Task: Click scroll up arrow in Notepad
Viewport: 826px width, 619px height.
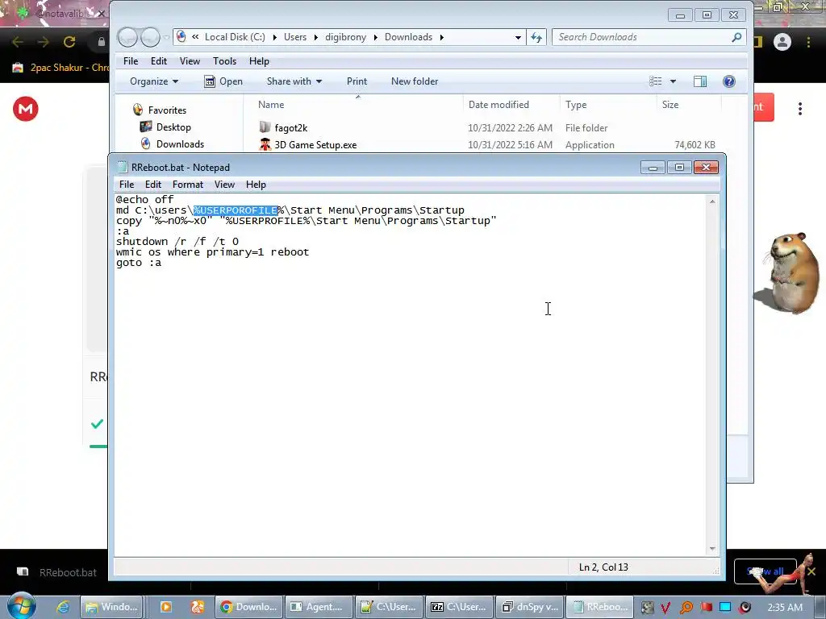Action: click(x=712, y=201)
